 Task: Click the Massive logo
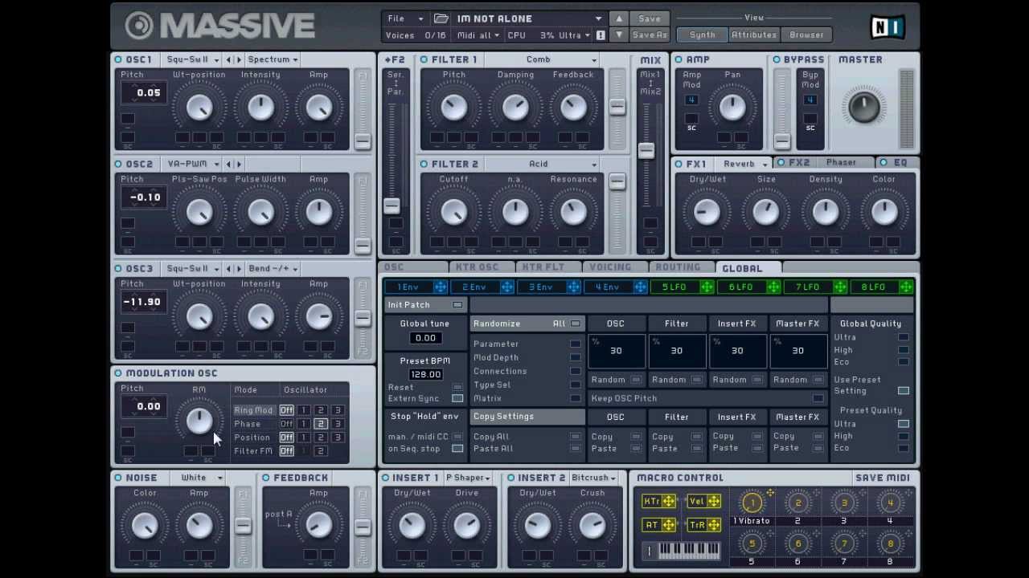click(x=220, y=26)
